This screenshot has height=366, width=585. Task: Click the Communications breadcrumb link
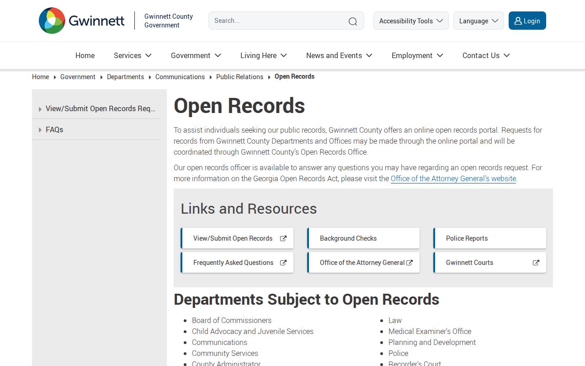click(x=180, y=77)
